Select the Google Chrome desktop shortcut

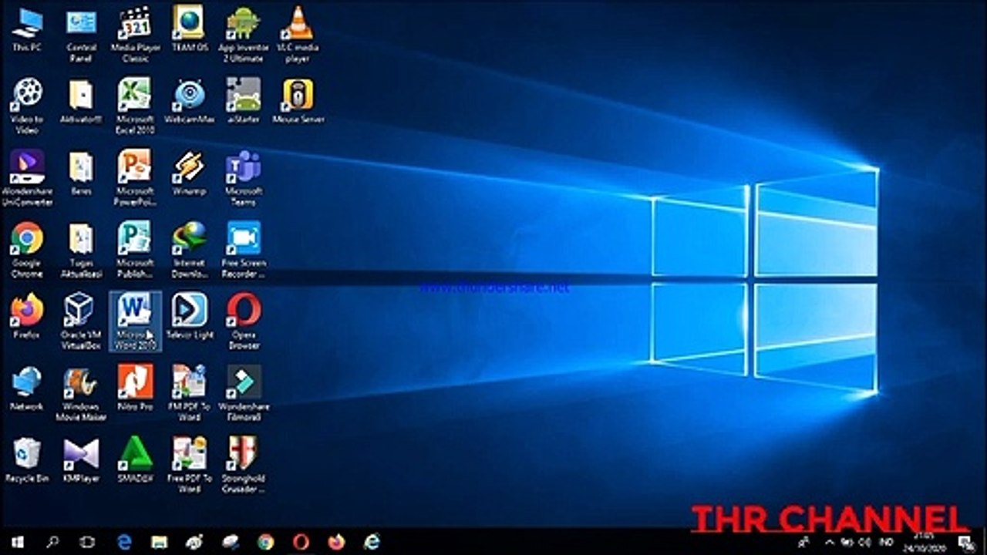click(x=27, y=250)
